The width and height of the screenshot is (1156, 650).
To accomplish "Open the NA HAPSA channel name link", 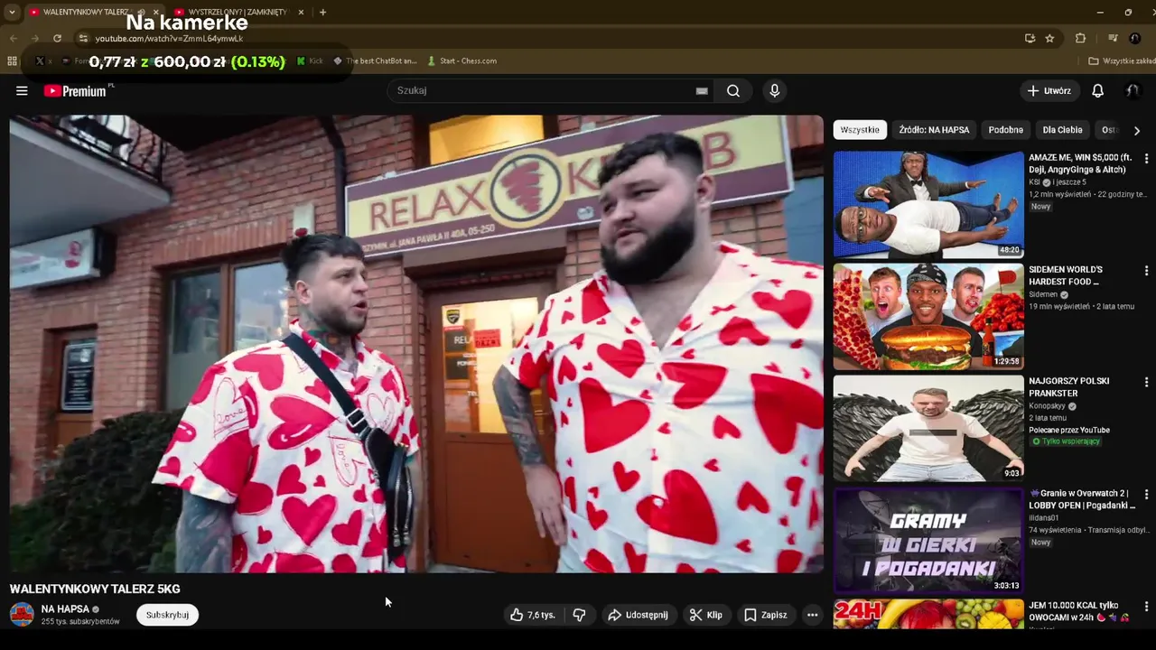I will tap(65, 609).
